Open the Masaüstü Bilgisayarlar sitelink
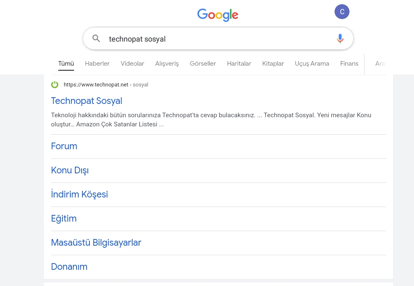The image size is (414, 286). pyautogui.click(x=96, y=243)
